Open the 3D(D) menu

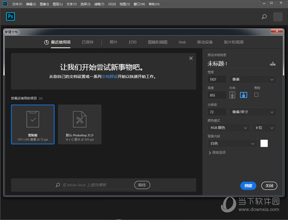[x=112, y=4]
